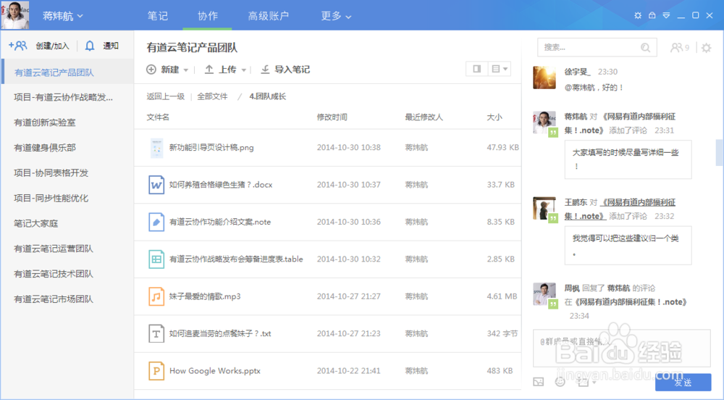The height and width of the screenshot is (400, 724).
Task: Sort by 大小 column header
Action: [494, 117]
